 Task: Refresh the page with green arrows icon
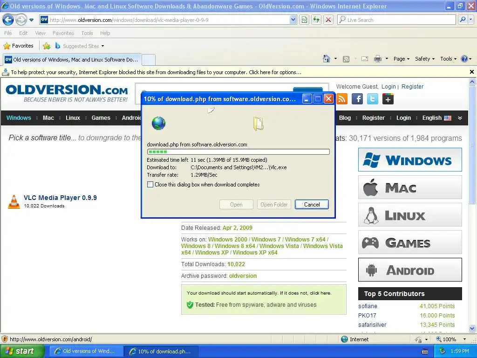point(316,20)
